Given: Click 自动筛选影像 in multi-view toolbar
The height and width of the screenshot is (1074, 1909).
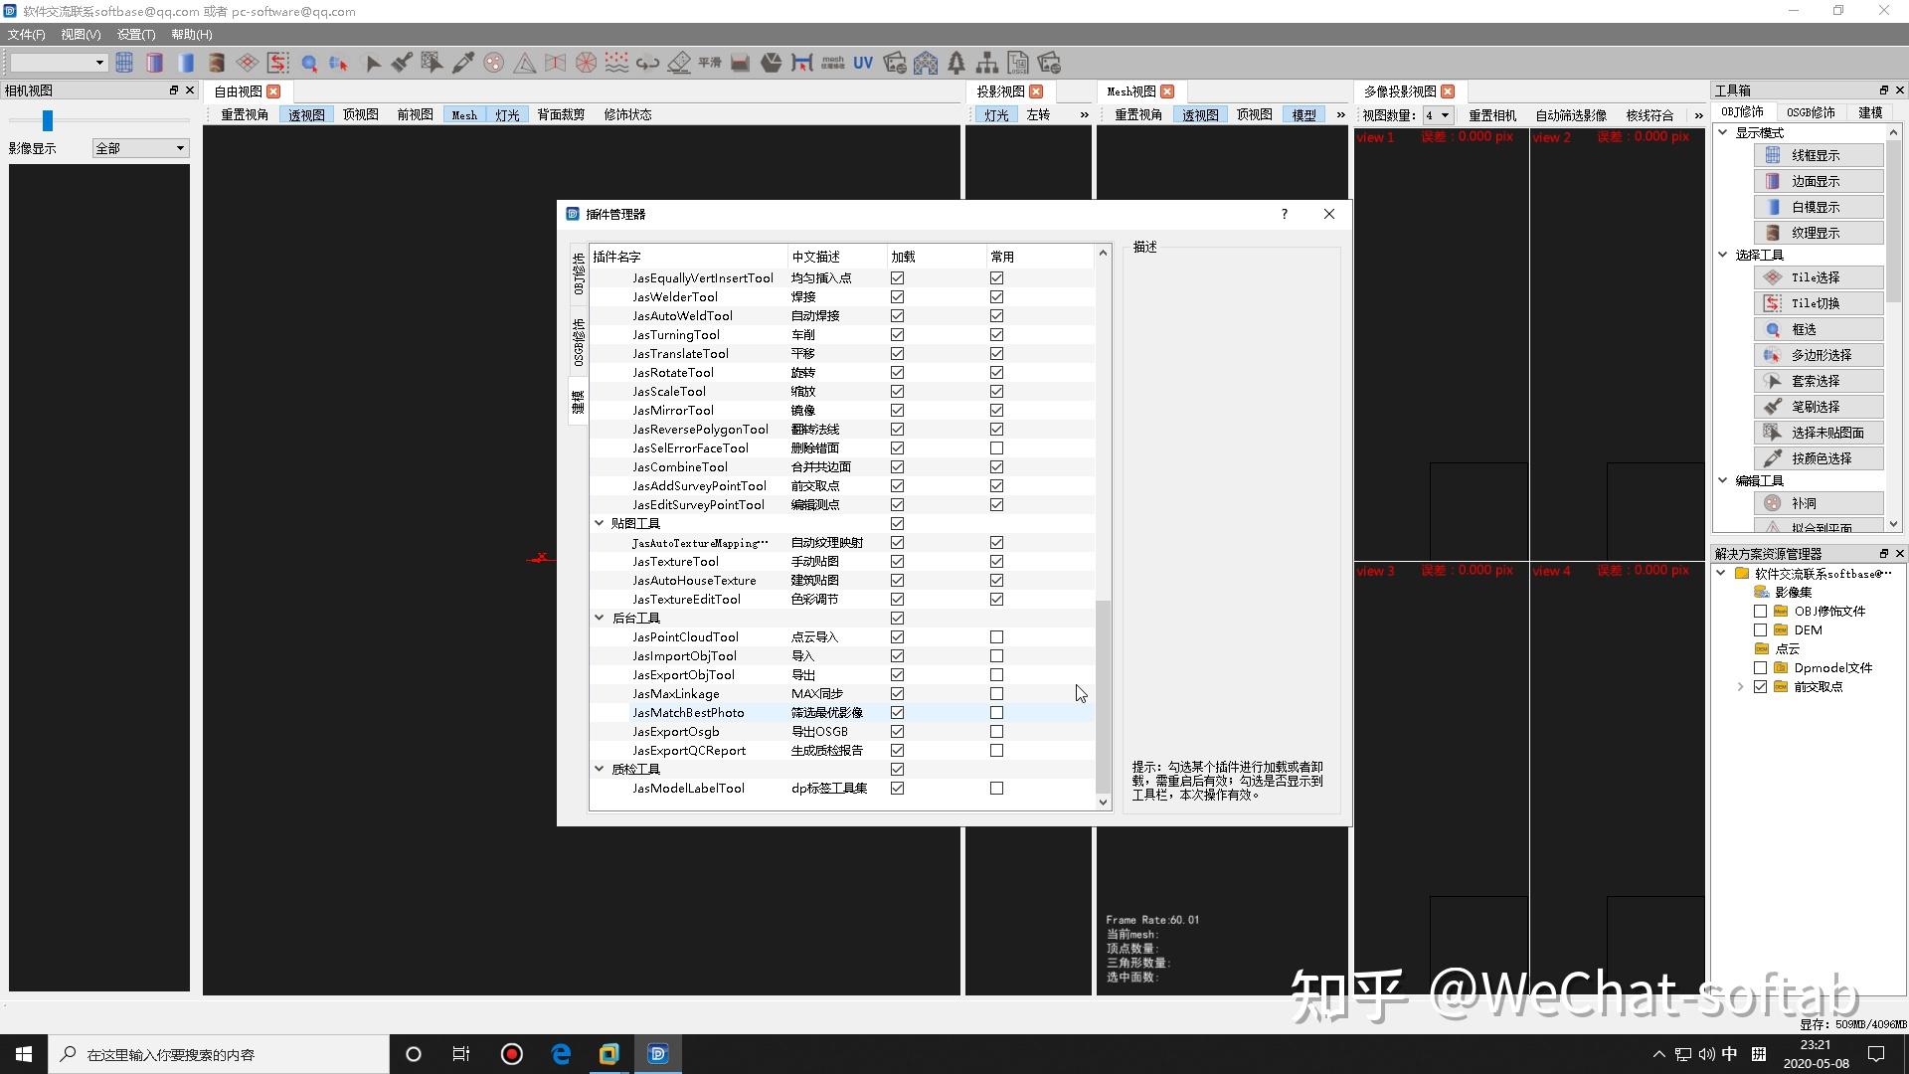Looking at the screenshot, I should tap(1570, 115).
